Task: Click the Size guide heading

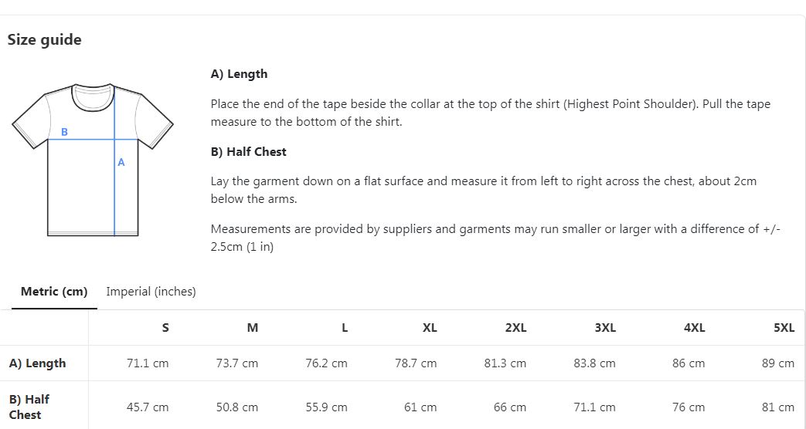Action: pos(44,40)
